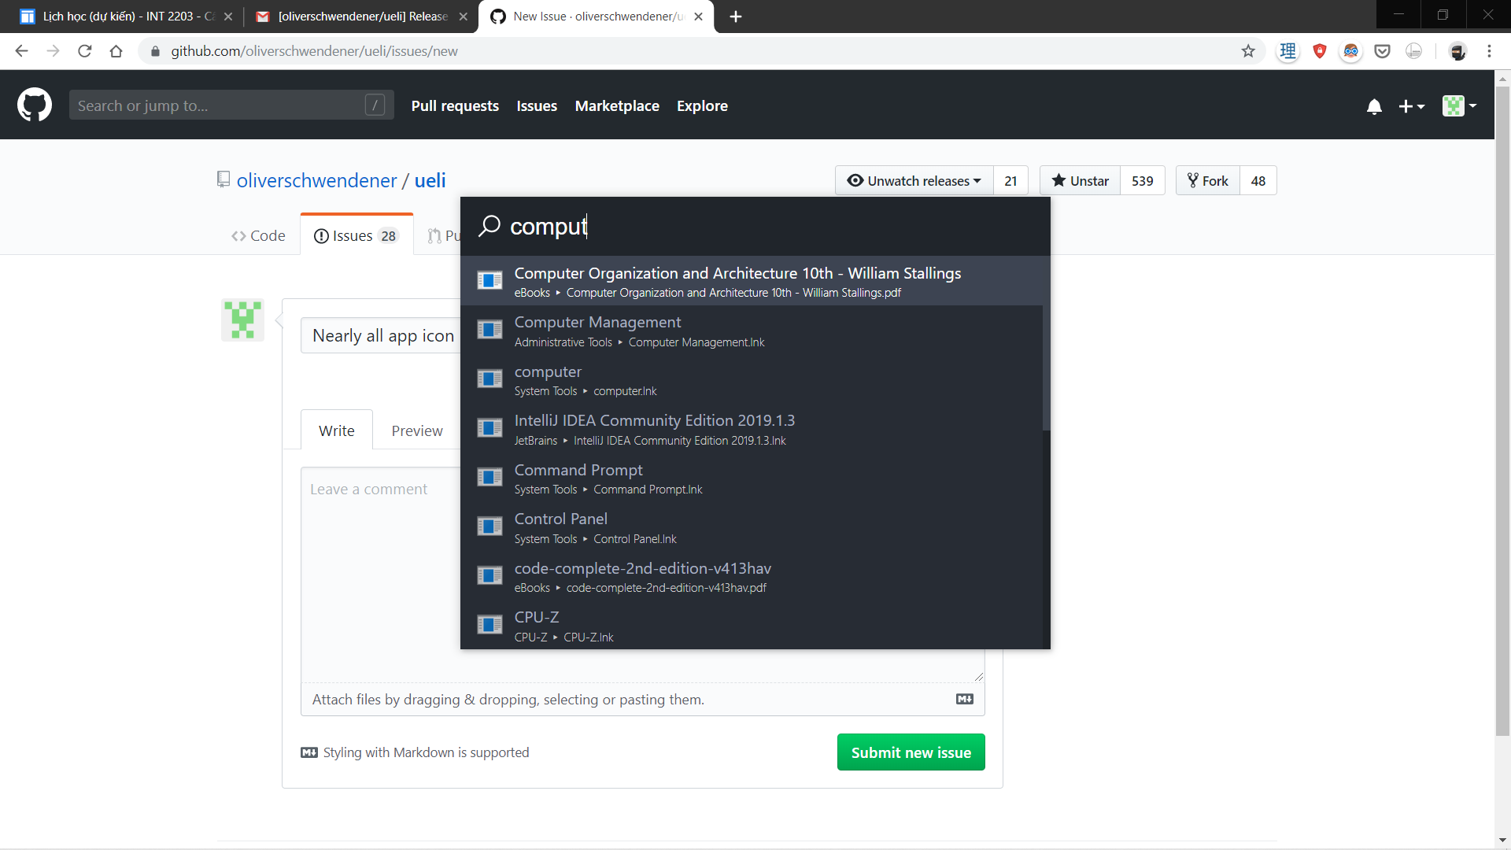
Task: Reload the current page
Action: click(x=84, y=51)
